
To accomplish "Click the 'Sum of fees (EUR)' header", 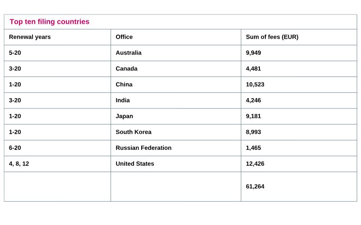I will [x=272, y=37].
